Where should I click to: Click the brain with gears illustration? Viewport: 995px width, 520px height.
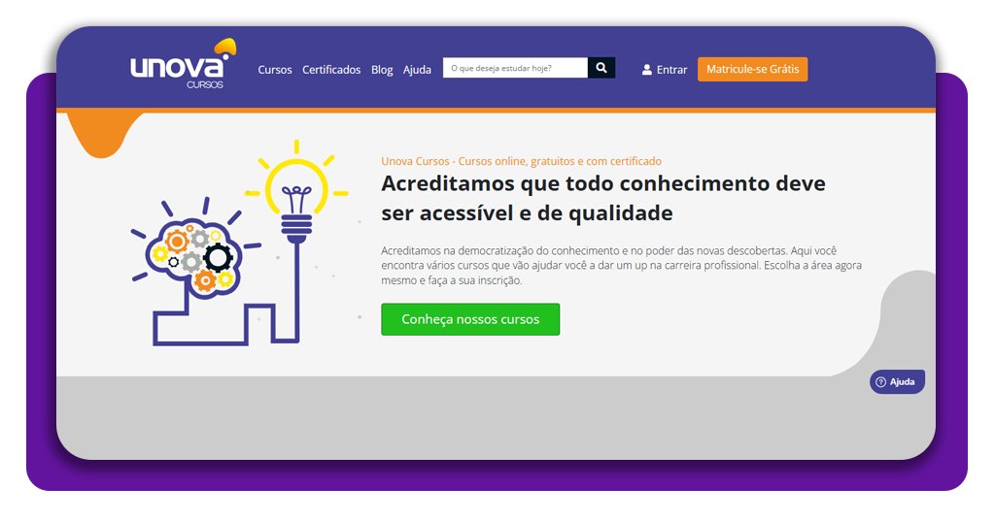pyautogui.click(x=193, y=255)
